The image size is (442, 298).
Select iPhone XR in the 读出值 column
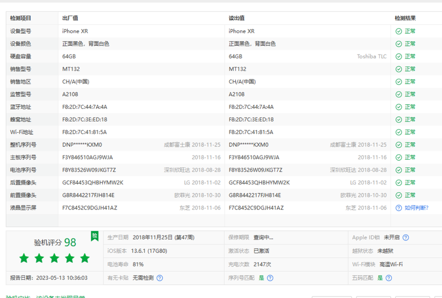coord(242,31)
